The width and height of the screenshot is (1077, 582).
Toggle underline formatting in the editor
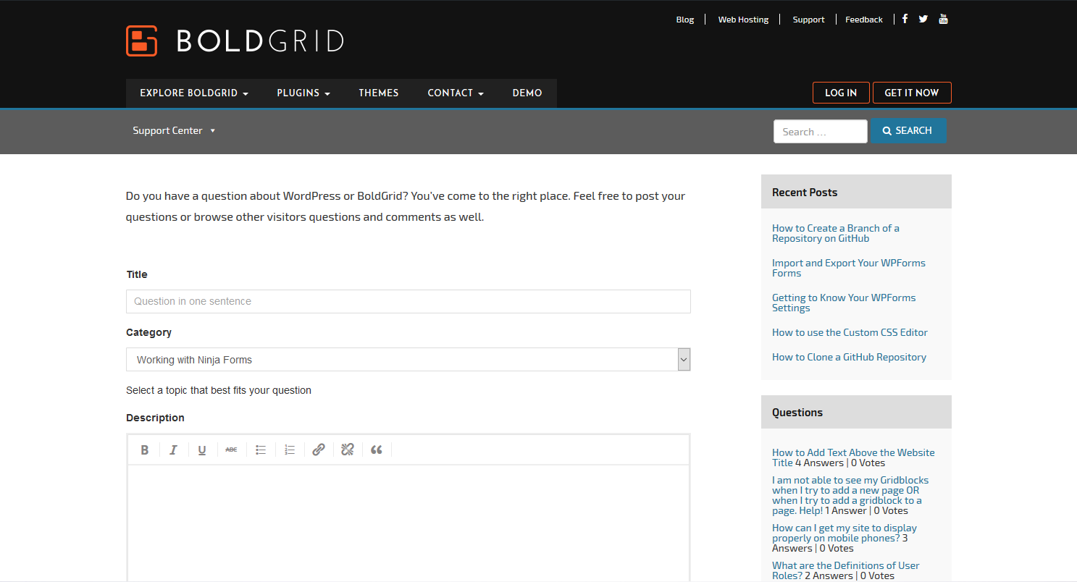[202, 450]
